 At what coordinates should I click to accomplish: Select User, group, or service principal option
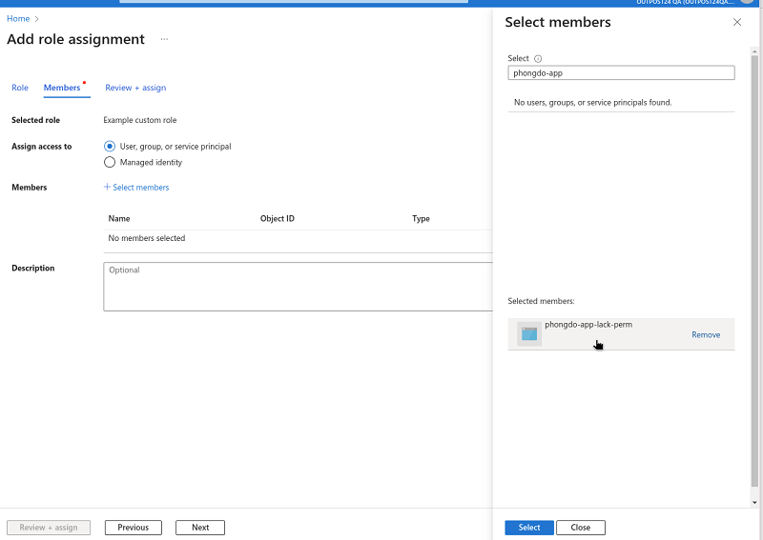point(110,147)
